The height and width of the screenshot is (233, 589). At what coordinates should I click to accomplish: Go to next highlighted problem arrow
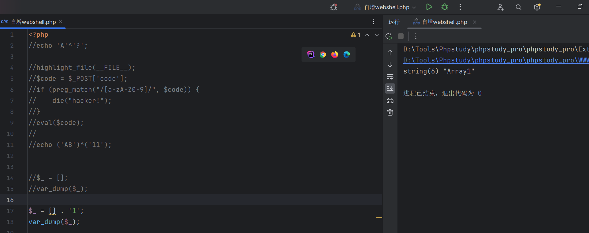click(377, 35)
